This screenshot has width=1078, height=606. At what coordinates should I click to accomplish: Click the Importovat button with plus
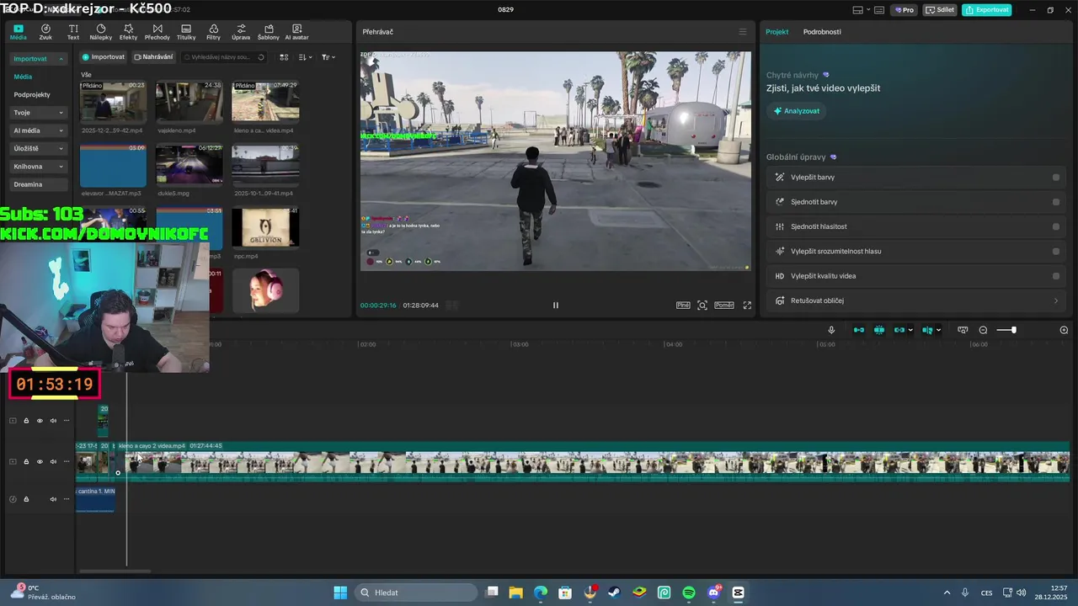[104, 57]
